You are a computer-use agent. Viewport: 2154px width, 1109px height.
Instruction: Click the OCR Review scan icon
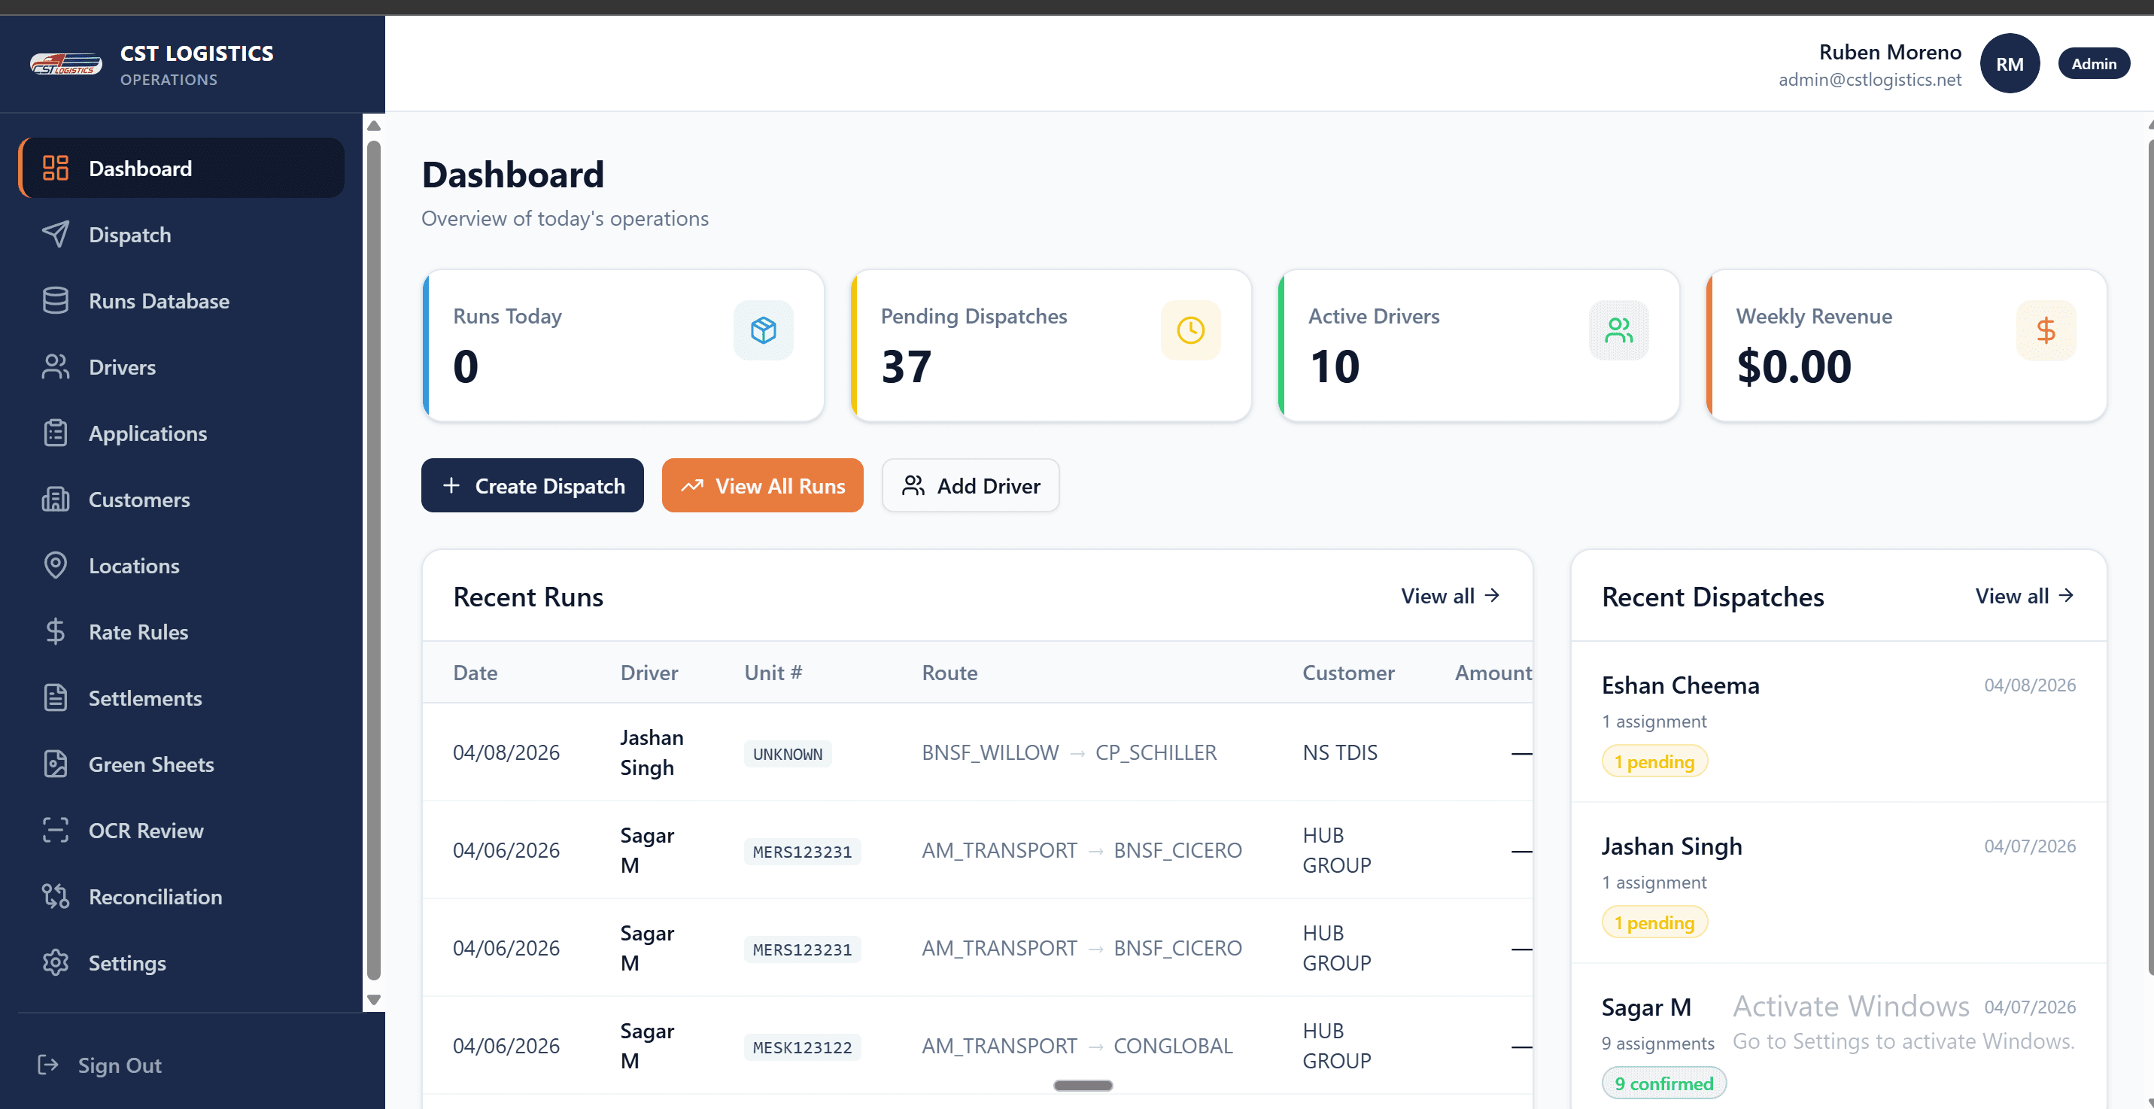tap(55, 830)
